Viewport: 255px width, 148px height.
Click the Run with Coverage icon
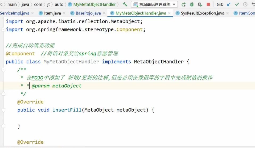200,5
